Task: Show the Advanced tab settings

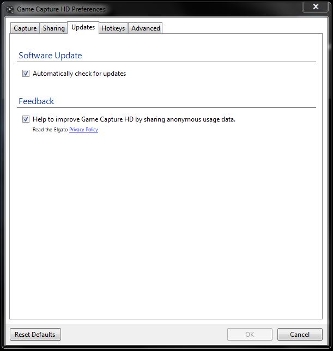Action: 146,28
